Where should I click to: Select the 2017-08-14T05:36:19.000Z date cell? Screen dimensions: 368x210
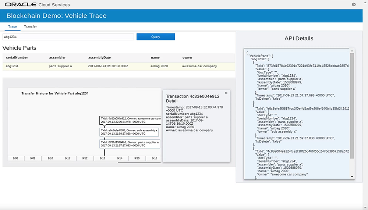[108, 66]
